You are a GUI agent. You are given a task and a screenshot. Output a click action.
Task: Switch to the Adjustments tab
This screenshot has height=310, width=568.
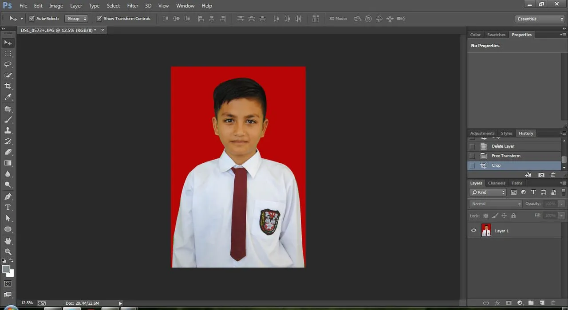tap(482, 133)
